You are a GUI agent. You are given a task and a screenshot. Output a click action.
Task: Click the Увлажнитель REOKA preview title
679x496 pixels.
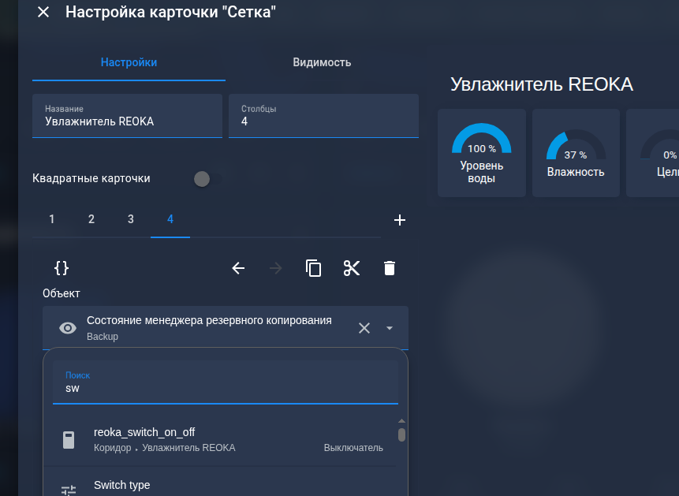click(x=542, y=84)
